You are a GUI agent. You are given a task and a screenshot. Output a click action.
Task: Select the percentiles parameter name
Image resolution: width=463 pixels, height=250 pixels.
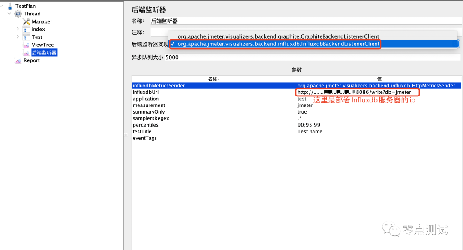[x=146, y=125]
